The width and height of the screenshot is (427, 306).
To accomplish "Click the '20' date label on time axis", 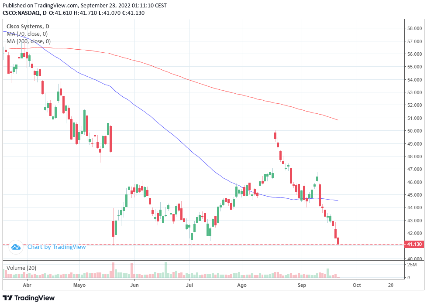I will click(x=391, y=285).
